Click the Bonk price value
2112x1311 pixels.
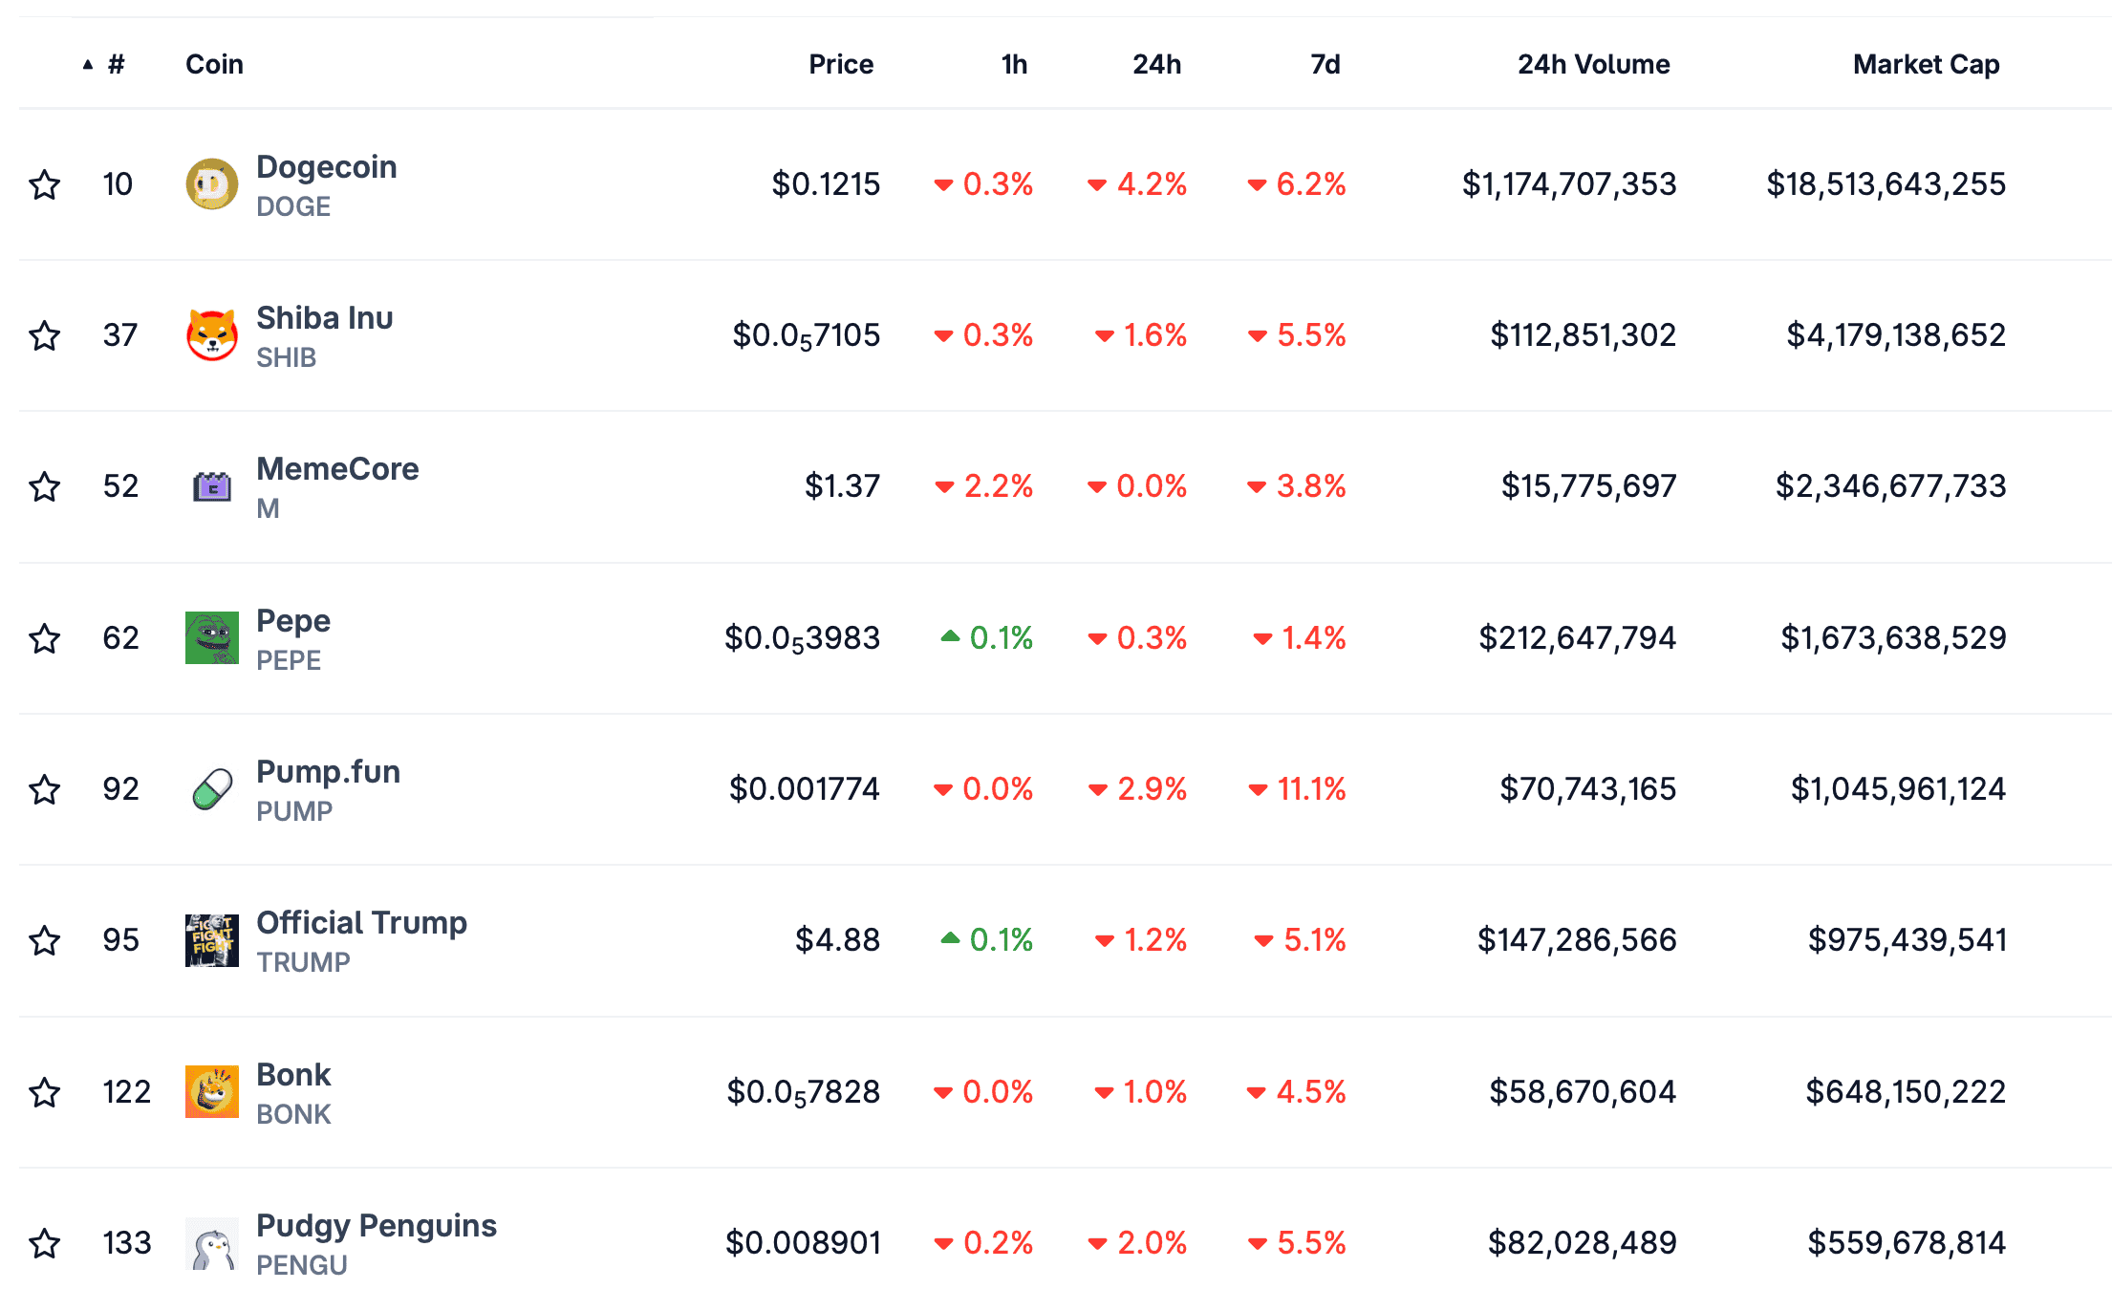point(803,1091)
